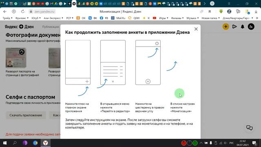Open the OK bookmark
This screenshot has height=147, width=261.
[81, 18]
